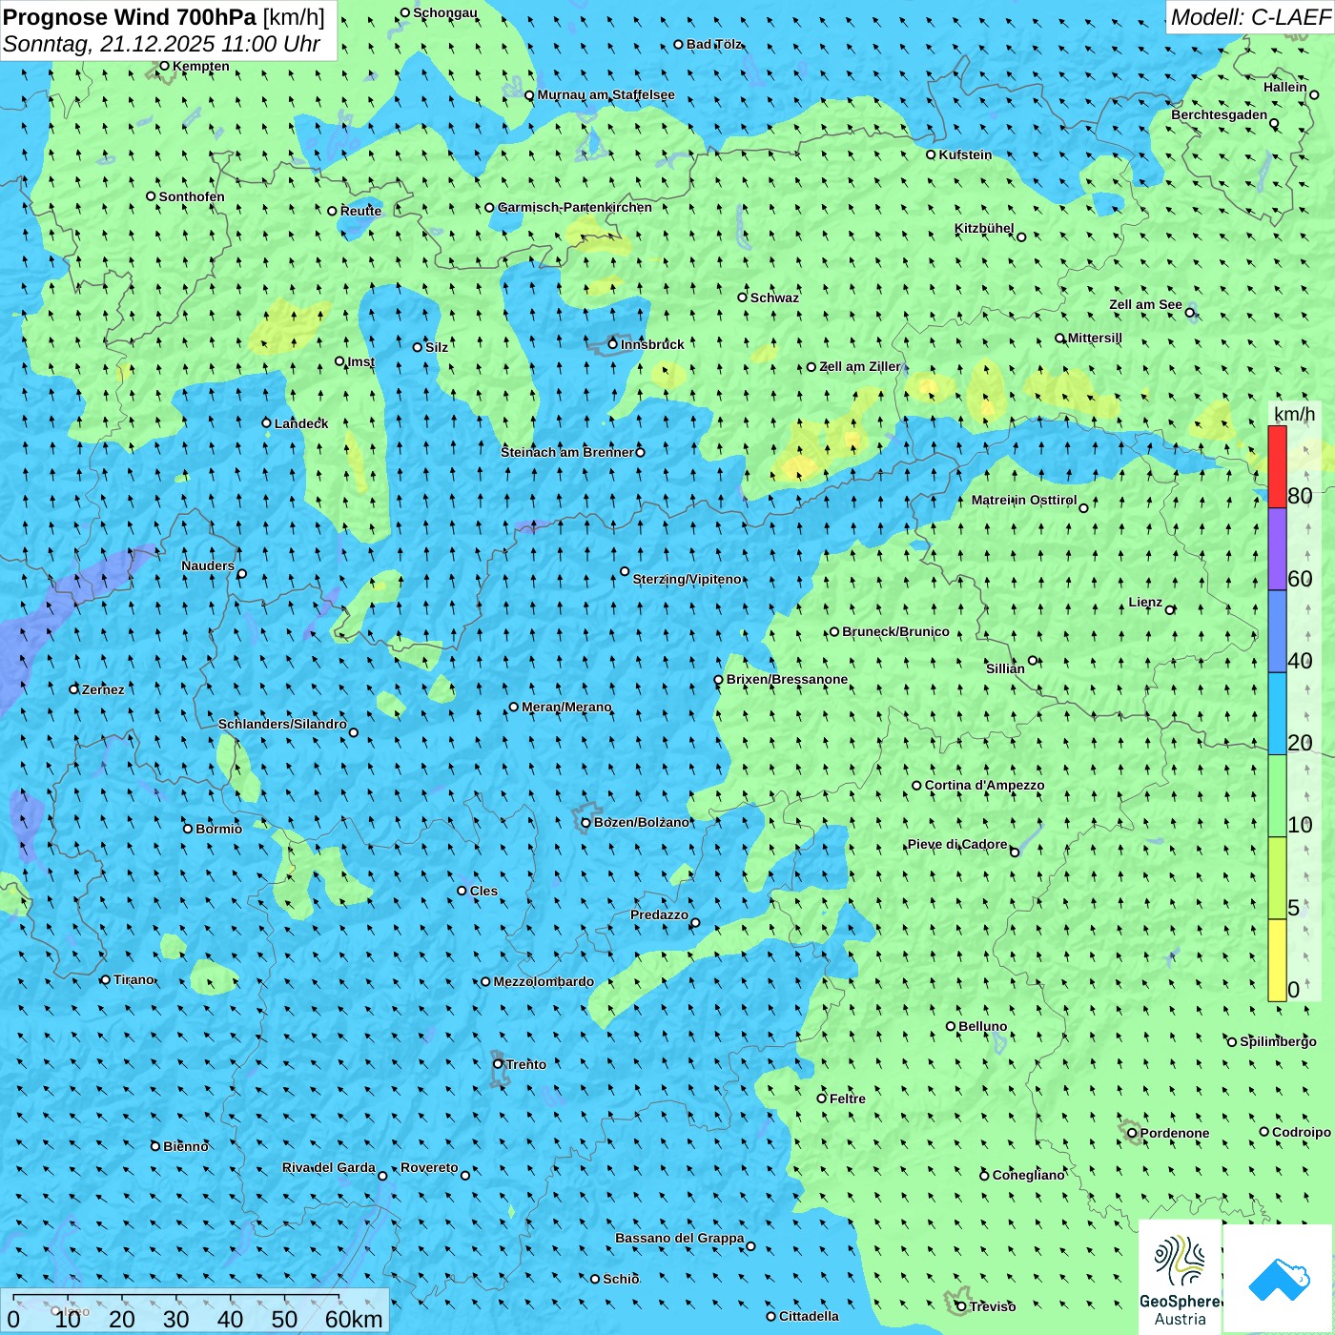Select the Kufstein location marker
The image size is (1335, 1335).
931,154
